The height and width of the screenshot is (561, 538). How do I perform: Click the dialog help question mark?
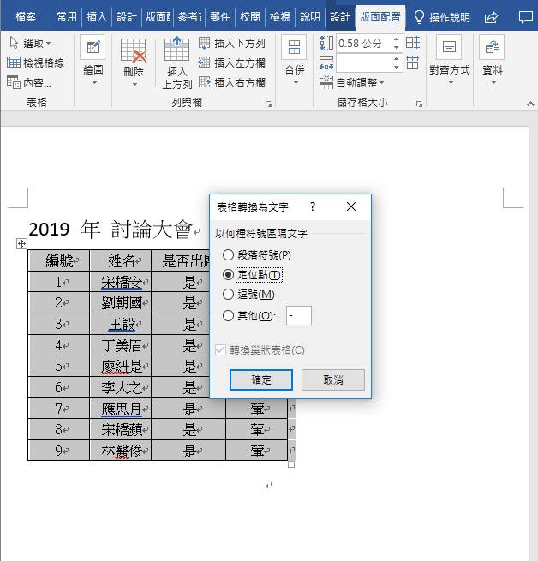[313, 206]
